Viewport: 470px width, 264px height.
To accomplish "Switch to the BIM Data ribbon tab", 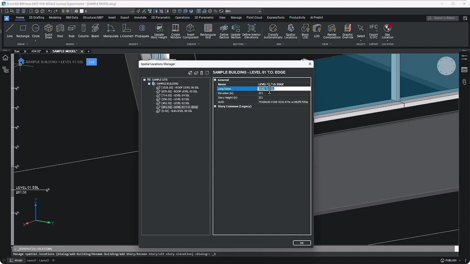I will pos(72,18).
